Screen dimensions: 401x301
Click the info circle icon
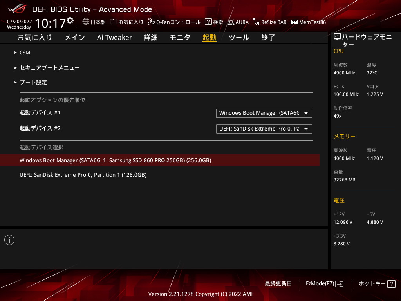click(x=9, y=240)
